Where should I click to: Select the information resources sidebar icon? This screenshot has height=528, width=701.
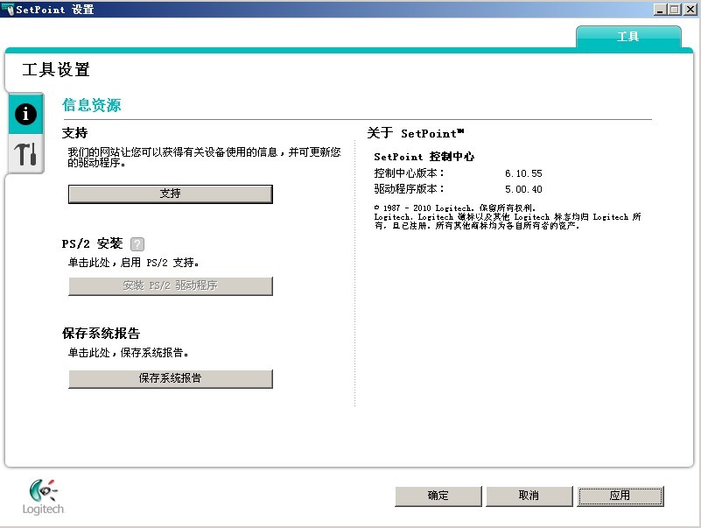pos(25,114)
